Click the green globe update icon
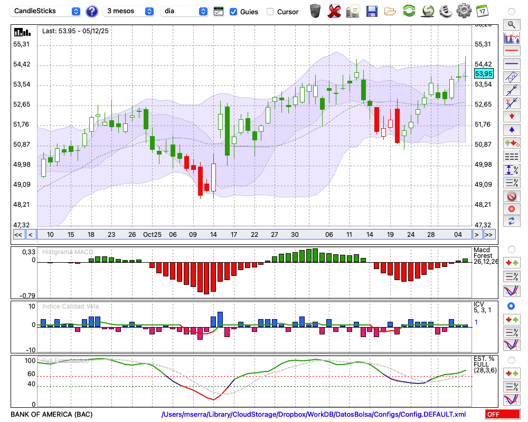 tap(428, 11)
